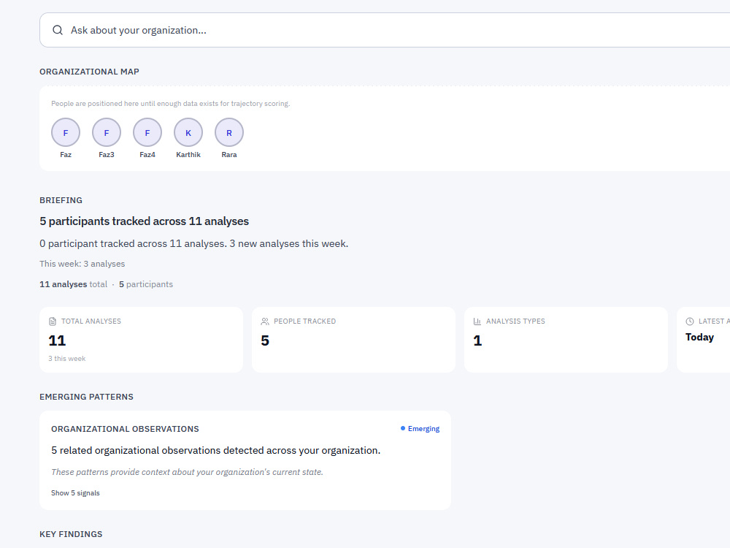The image size is (730, 548).
Task: Click the Analysis Types bar chart icon
Action: (477, 321)
